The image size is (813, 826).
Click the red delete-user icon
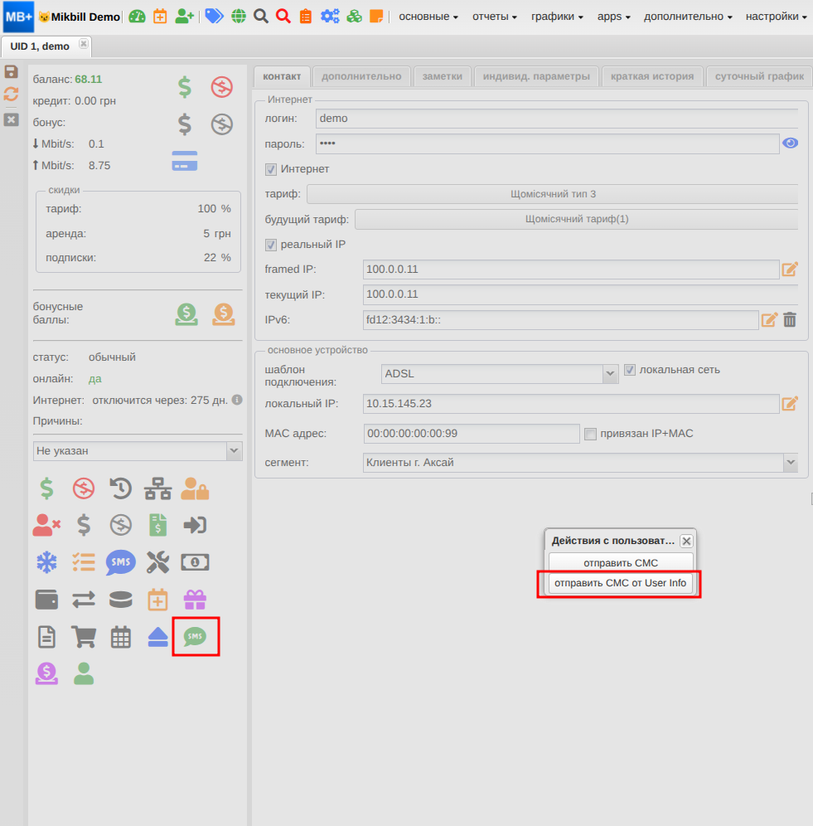[46, 525]
